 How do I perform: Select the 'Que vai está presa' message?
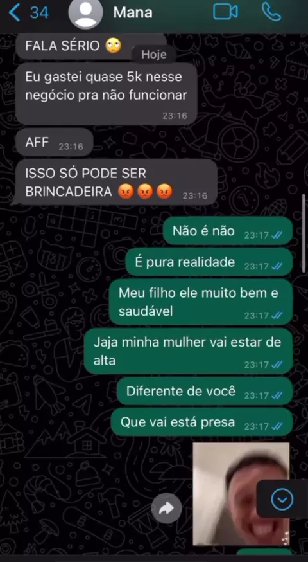[x=201, y=422]
